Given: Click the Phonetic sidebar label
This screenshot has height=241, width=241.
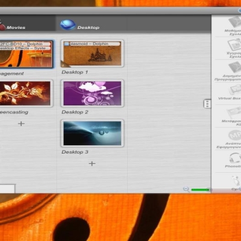Looking at the screenshot, I should coord(233,166).
